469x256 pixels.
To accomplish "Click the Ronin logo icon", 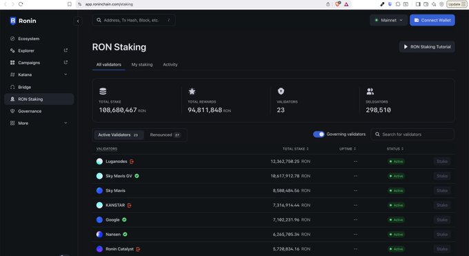I will tap(12, 21).
